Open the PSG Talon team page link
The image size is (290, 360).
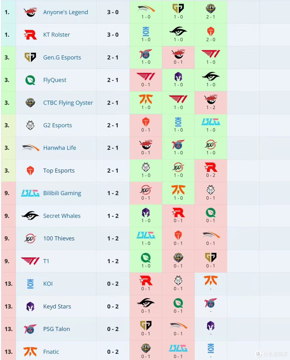pyautogui.click(x=56, y=329)
